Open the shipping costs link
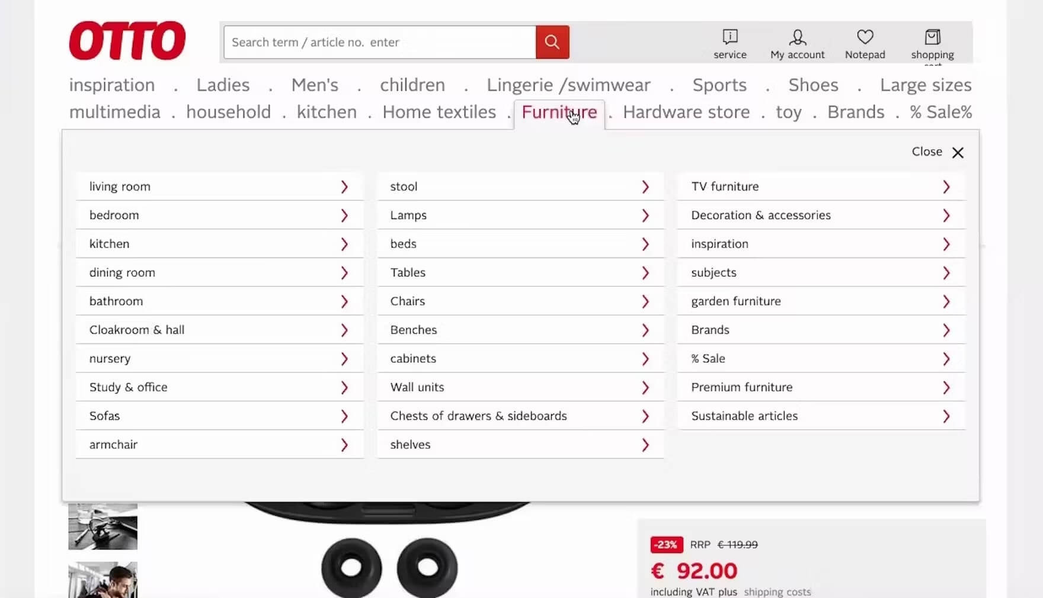1043x598 pixels. pos(777,591)
